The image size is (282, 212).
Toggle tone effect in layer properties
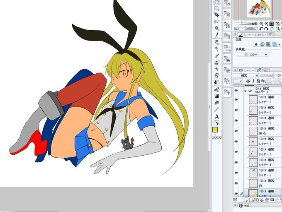268,44
